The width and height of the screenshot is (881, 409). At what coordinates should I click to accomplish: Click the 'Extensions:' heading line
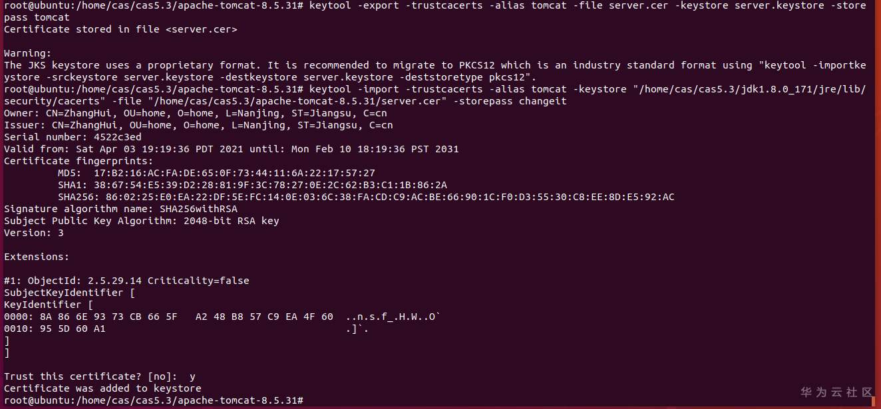tap(37, 257)
